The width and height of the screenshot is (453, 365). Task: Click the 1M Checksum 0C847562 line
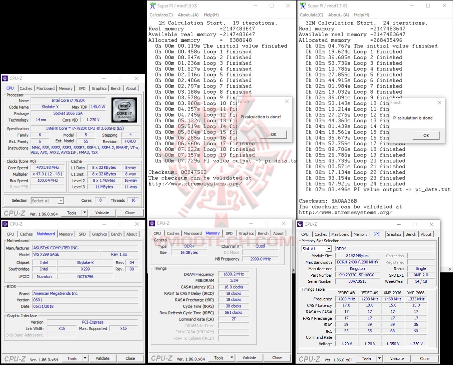[177, 172]
